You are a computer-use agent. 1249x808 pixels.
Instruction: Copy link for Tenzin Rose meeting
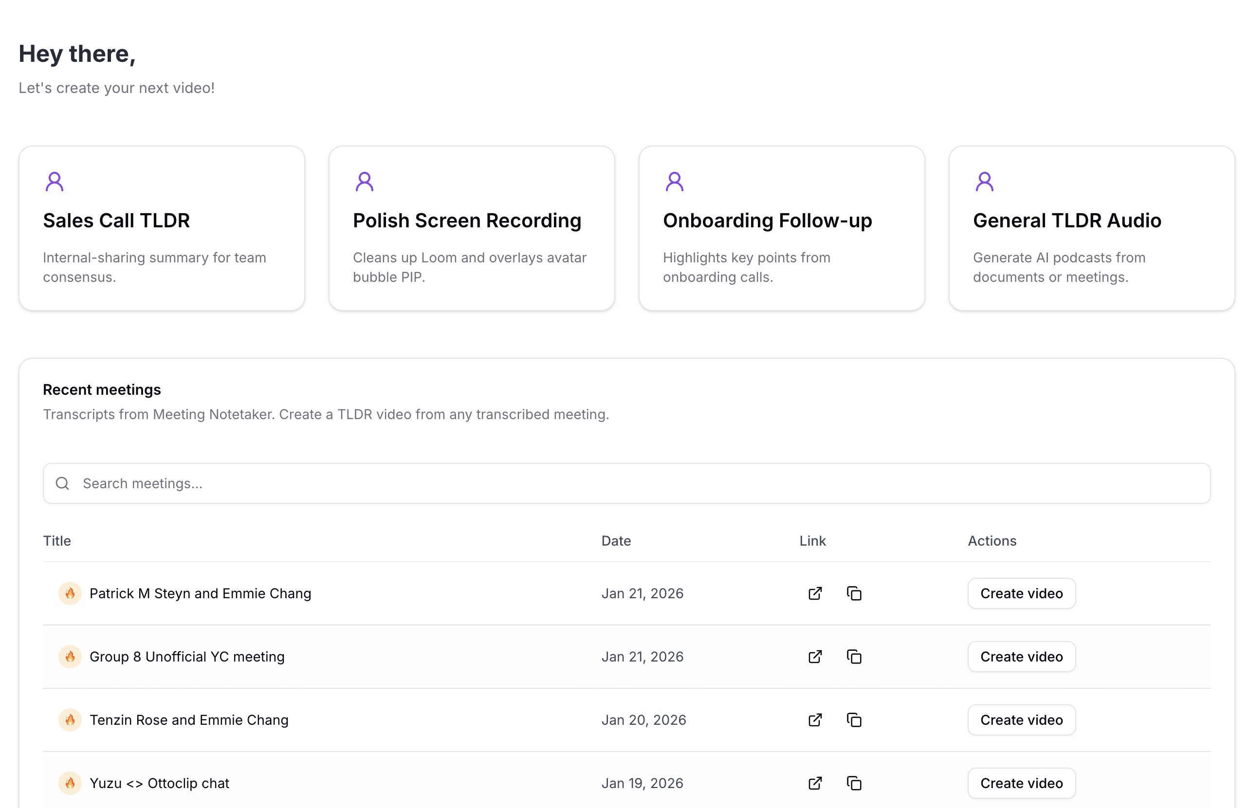click(x=853, y=720)
